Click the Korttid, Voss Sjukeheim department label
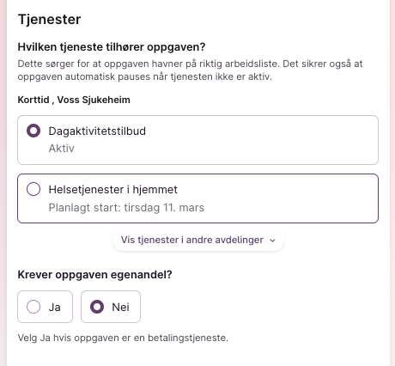Viewport: 395px width, 366px height. pyautogui.click(x=74, y=100)
